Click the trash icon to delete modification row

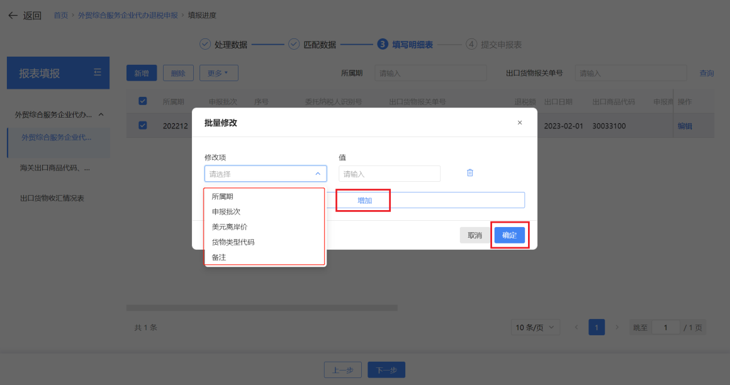(x=469, y=173)
